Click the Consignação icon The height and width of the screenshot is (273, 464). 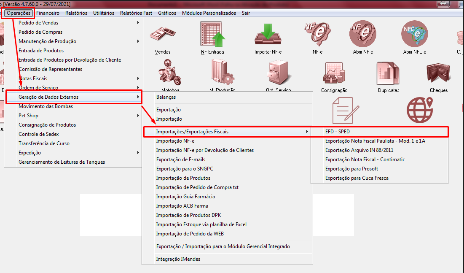pos(334,74)
